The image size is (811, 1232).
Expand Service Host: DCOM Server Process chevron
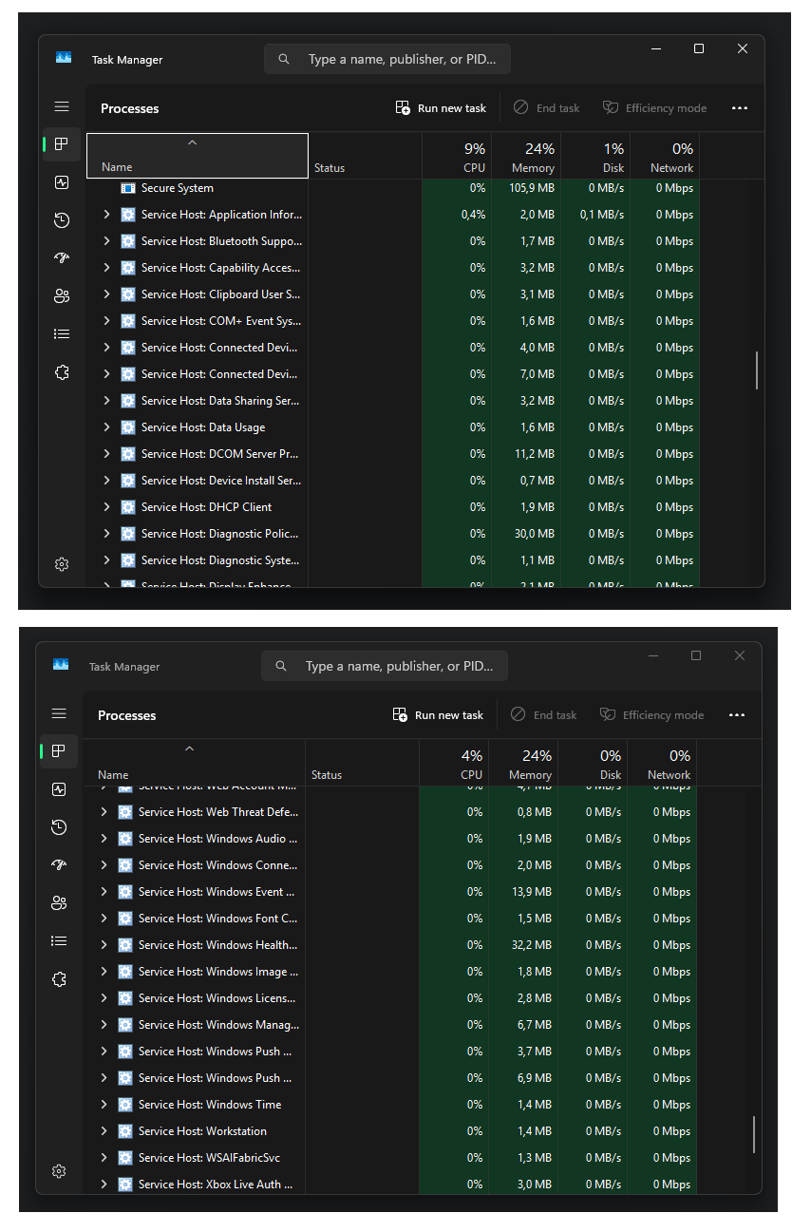pos(106,454)
